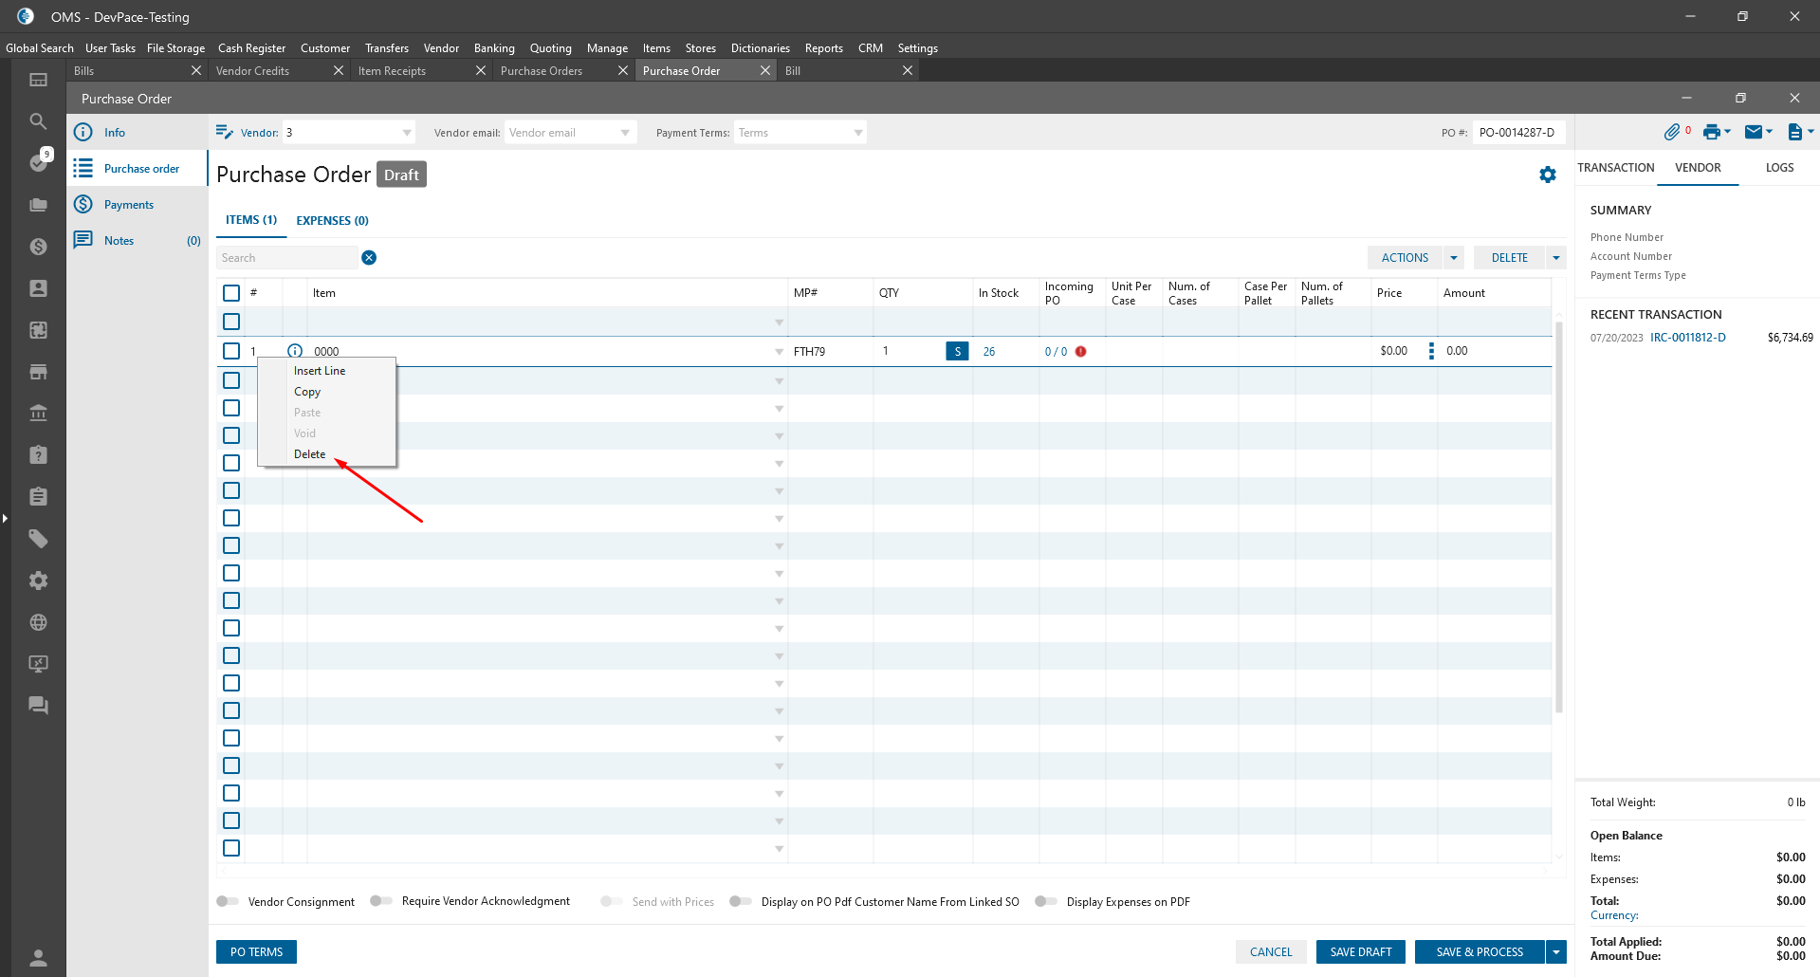The height and width of the screenshot is (977, 1820).
Task: Clear search with the blue X icon
Action: coord(369,258)
